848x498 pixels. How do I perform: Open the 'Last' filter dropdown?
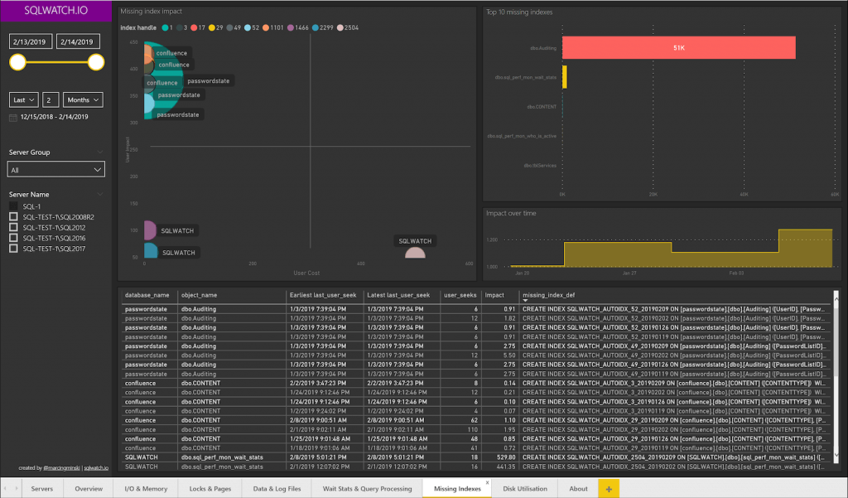pos(22,99)
